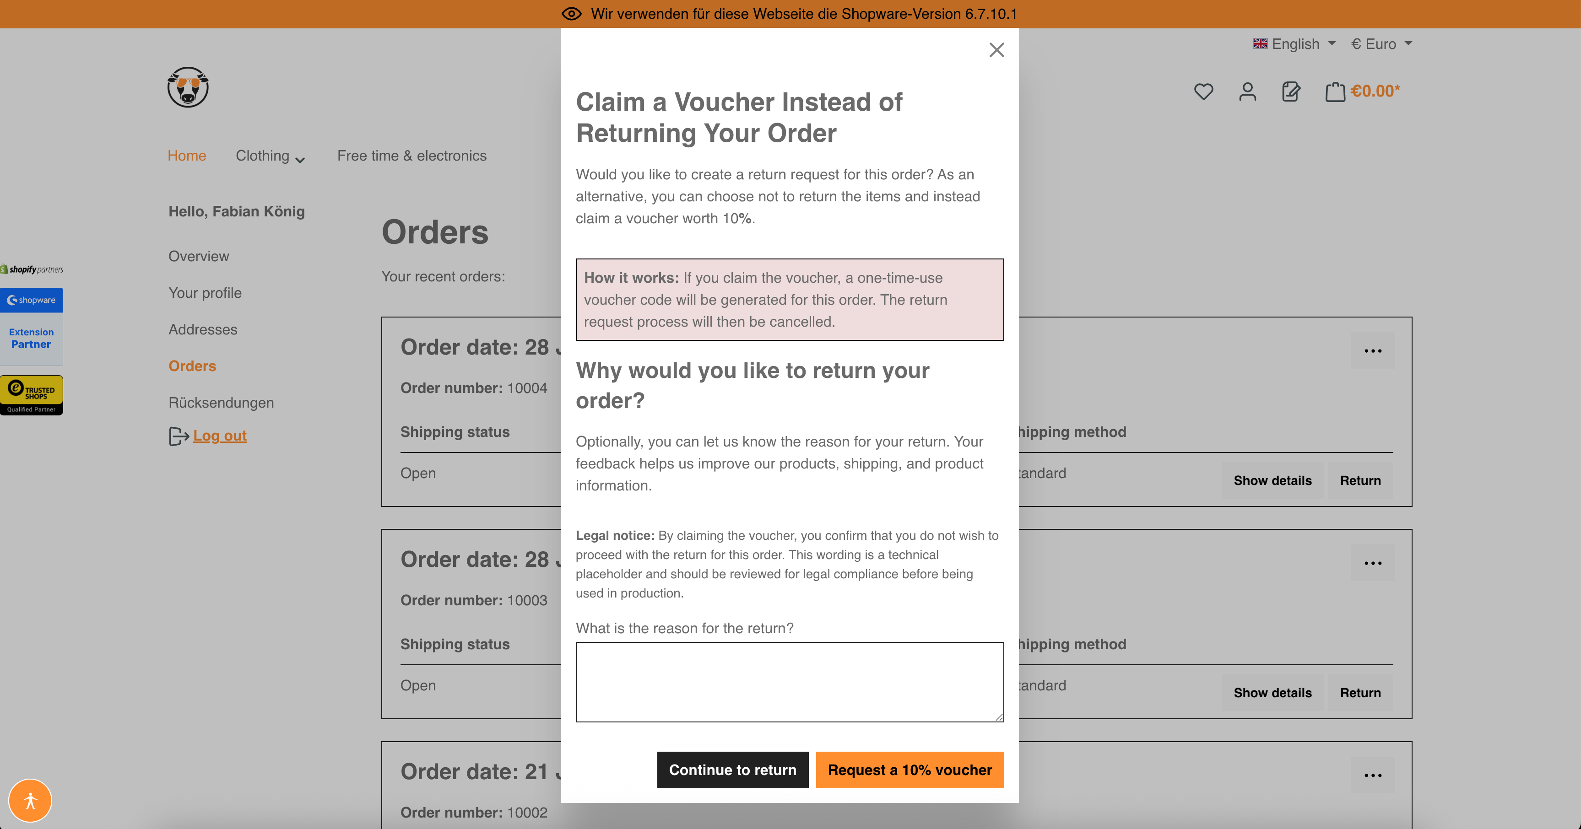The width and height of the screenshot is (1581, 829).
Task: Click the edit notepad icon in header
Action: 1291,92
